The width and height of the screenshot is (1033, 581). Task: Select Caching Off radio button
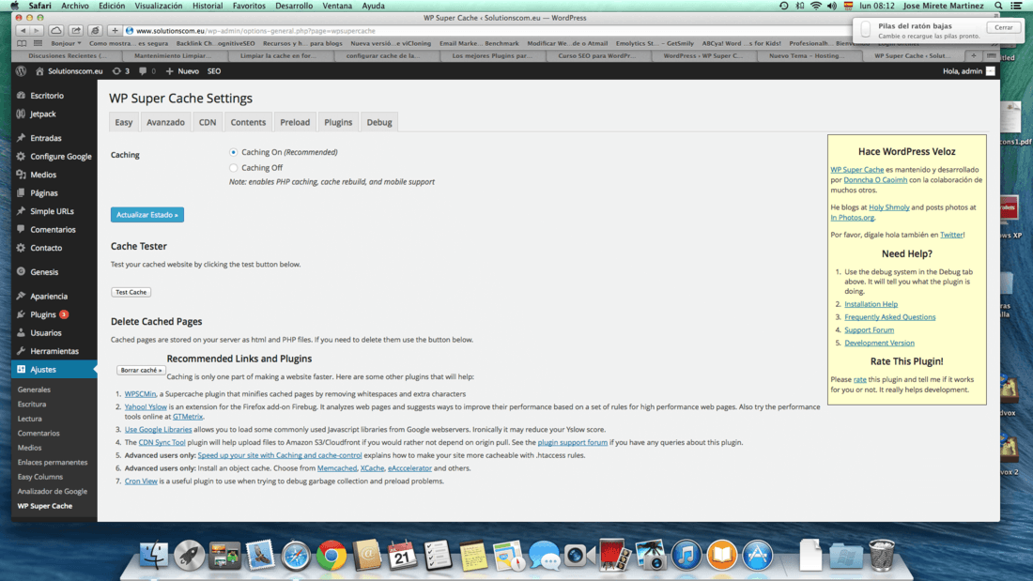point(233,168)
